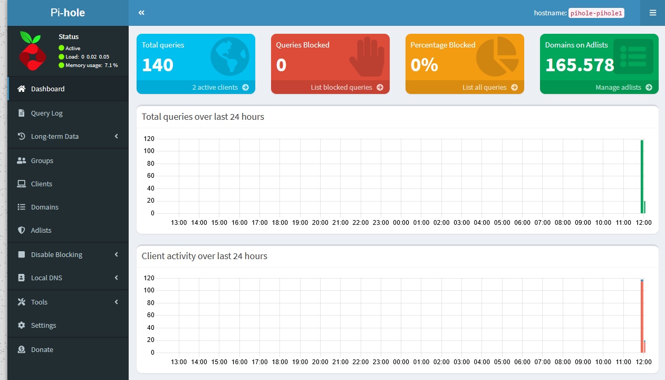Expand the Long-term Data submenu chevron

tap(117, 136)
